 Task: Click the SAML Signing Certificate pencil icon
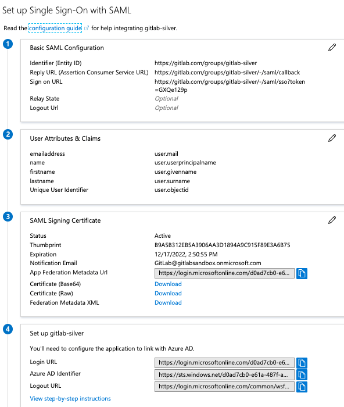pos(332,220)
